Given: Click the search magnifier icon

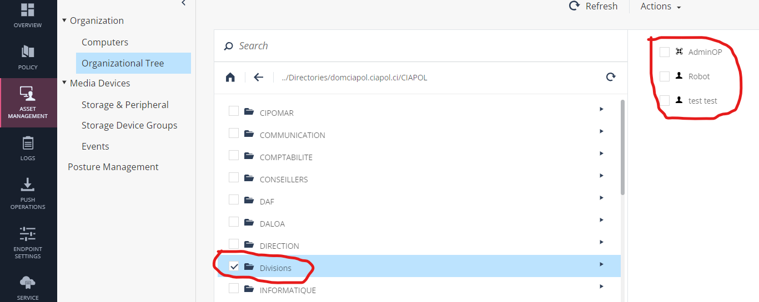Looking at the screenshot, I should (228, 46).
